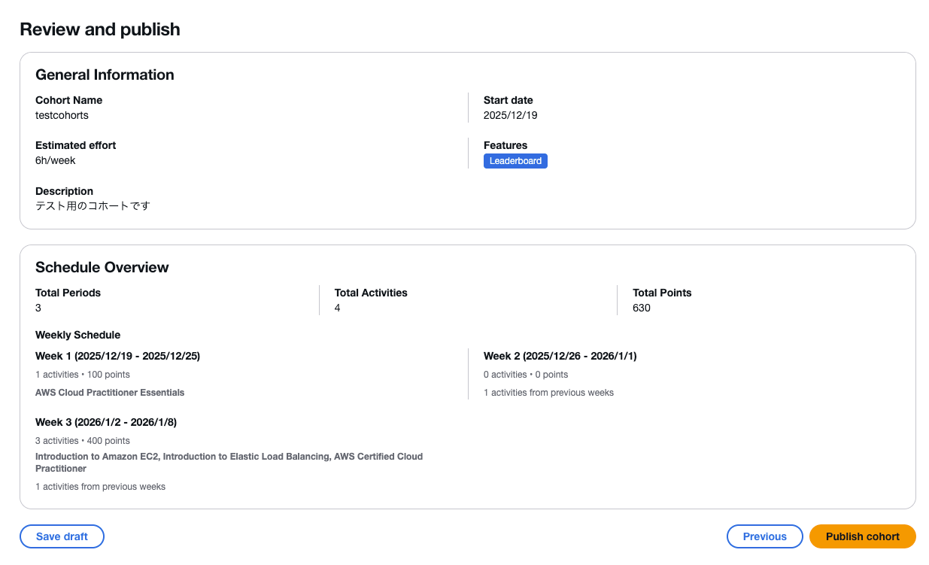Image resolution: width=929 pixels, height=565 pixels.
Task: Click the Weekly Schedule label
Action: (x=77, y=335)
